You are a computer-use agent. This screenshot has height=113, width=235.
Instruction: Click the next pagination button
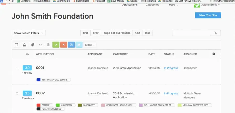(x=137, y=33)
